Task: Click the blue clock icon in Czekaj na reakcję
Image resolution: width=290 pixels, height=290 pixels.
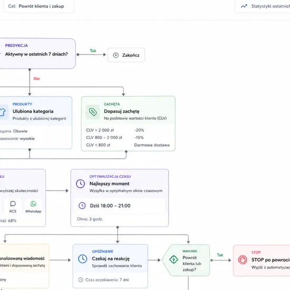Action: (x=82, y=259)
